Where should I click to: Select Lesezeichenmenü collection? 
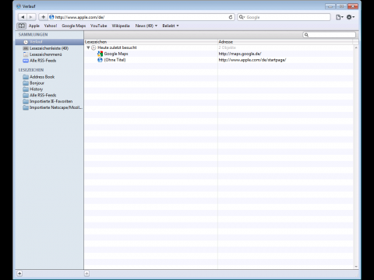[x=49, y=54]
